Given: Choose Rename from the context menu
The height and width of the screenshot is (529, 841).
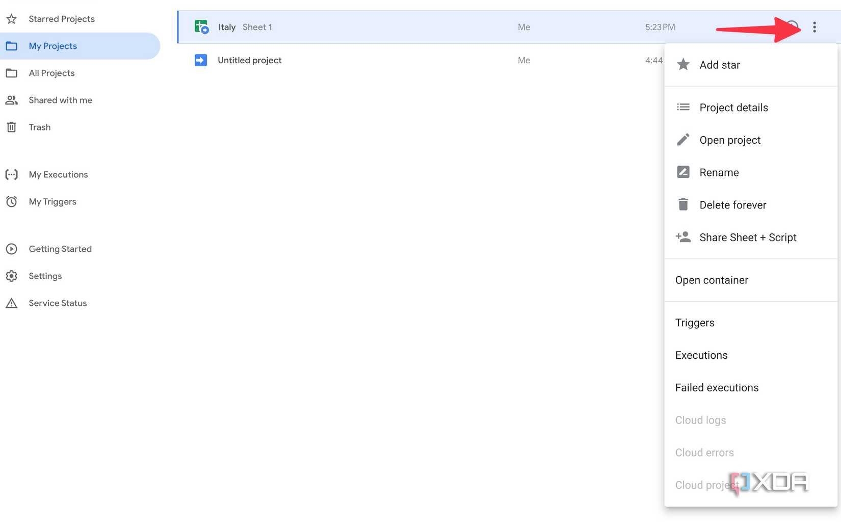Looking at the screenshot, I should tap(719, 172).
